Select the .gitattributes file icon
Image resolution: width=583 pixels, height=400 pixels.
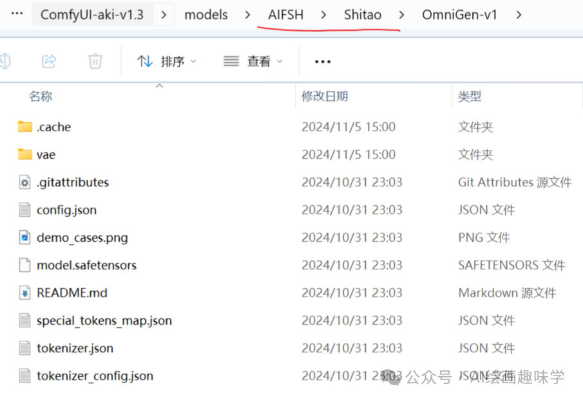[25, 182]
